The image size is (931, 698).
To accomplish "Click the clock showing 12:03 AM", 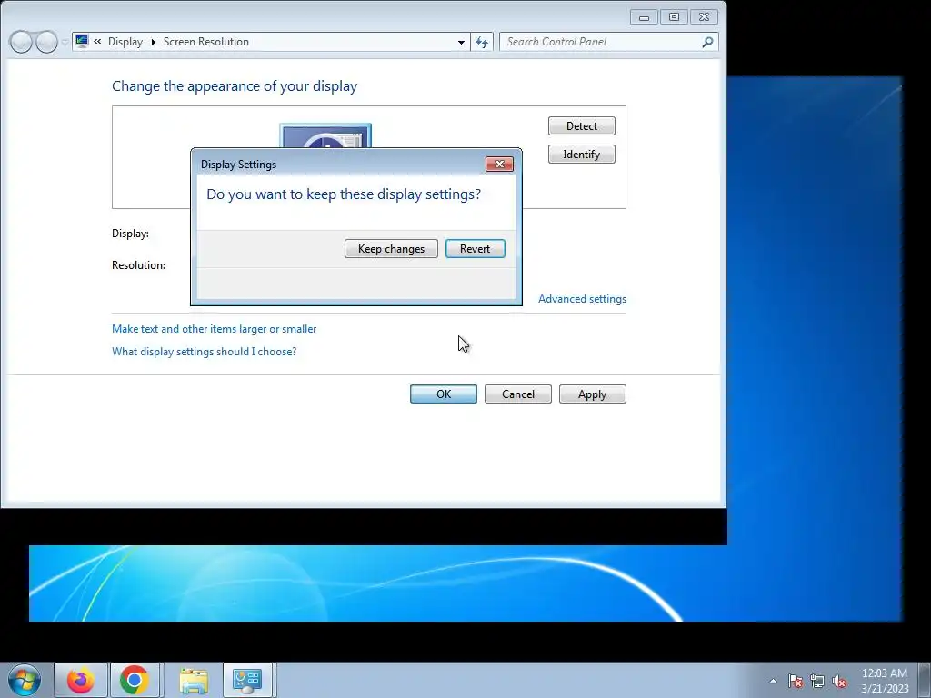I will point(885,681).
